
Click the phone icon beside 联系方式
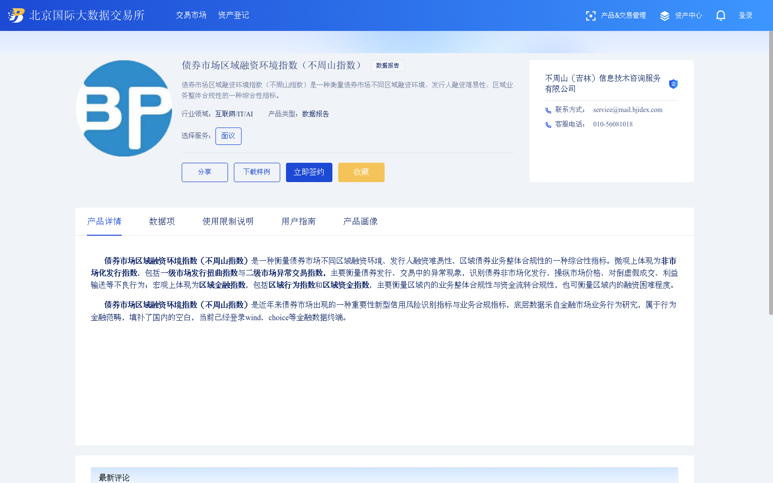[548, 111]
